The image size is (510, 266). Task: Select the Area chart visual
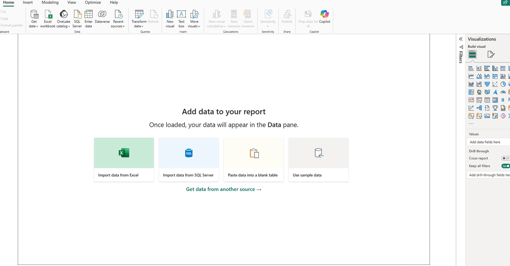click(479, 76)
